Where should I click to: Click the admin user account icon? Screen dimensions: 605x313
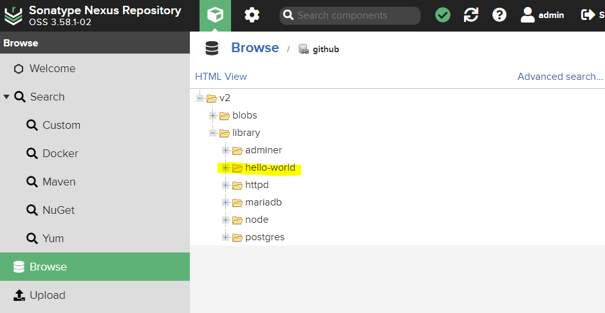528,15
